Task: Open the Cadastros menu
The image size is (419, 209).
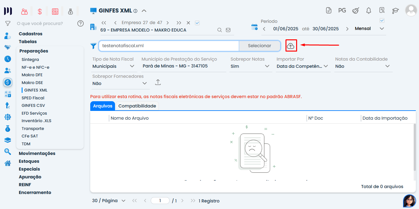Action: tap(30, 34)
